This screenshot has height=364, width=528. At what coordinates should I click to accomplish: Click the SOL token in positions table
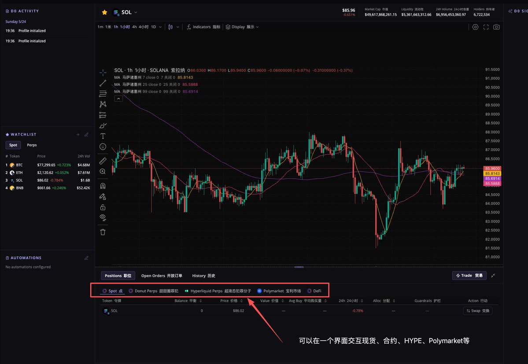pos(110,311)
